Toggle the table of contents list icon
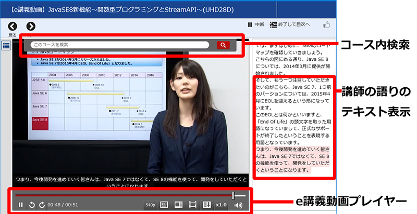The height and width of the screenshot is (214, 417). pyautogui.click(x=6, y=45)
